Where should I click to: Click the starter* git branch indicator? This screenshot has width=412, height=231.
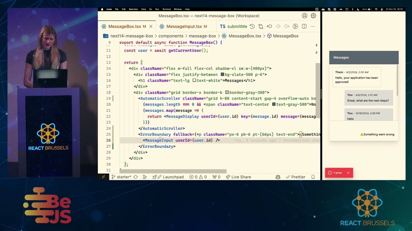121,177
